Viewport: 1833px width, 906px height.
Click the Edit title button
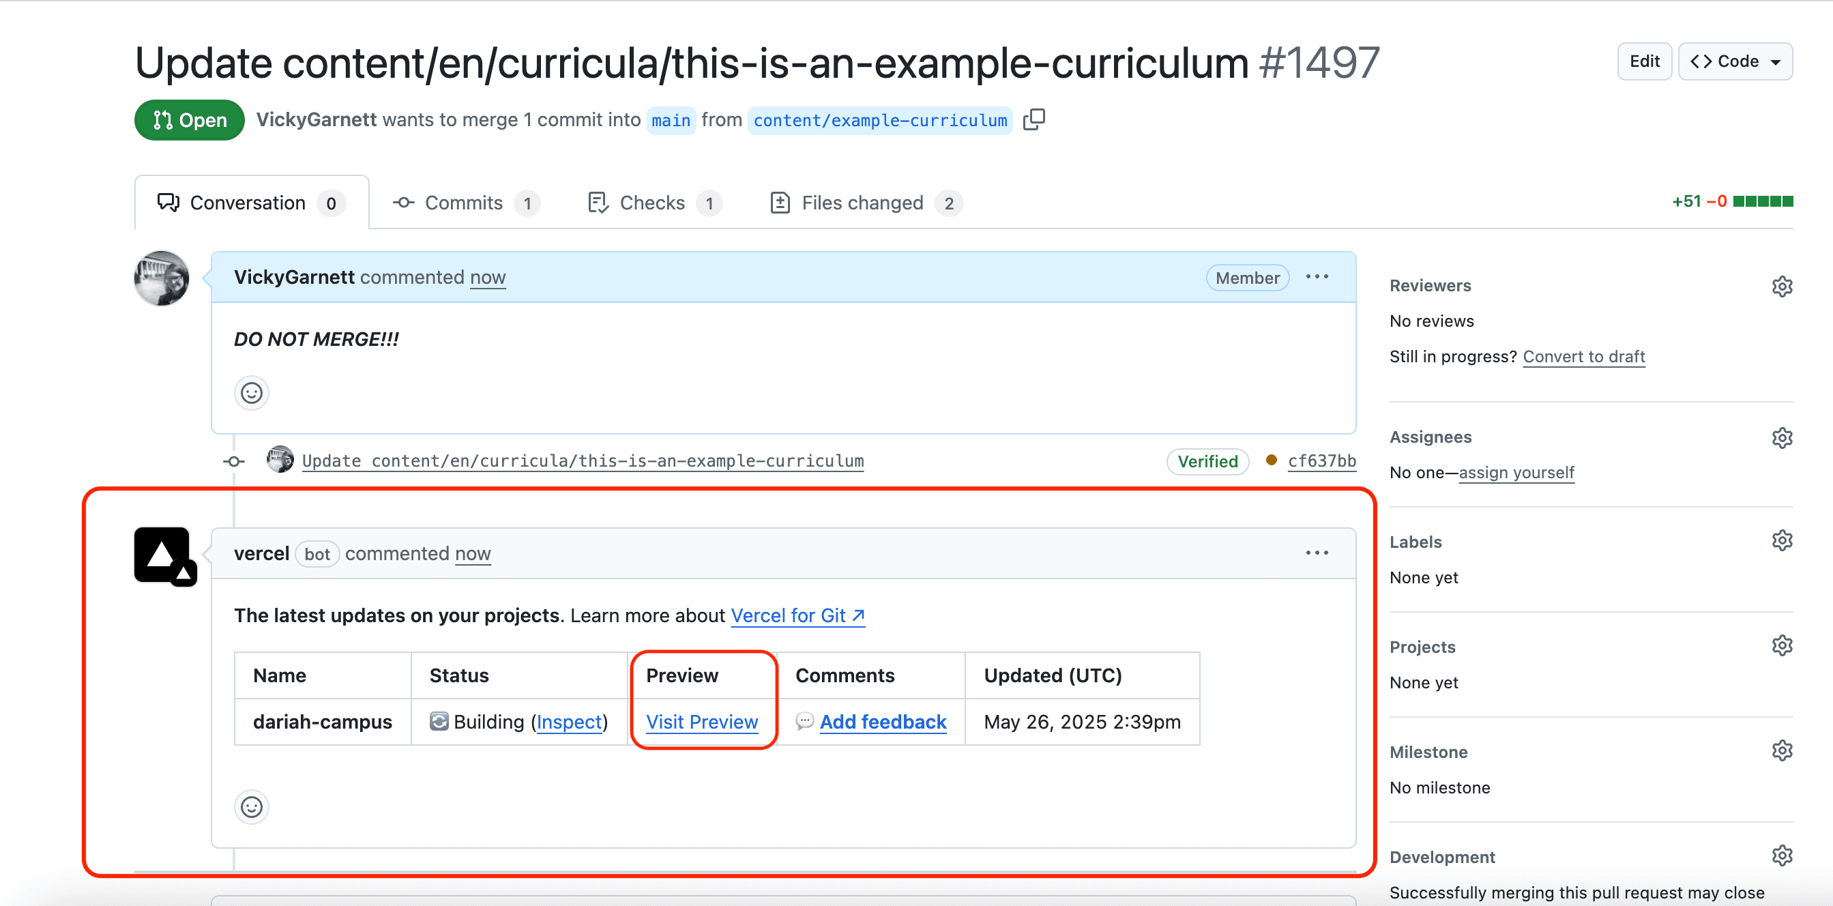(x=1644, y=61)
